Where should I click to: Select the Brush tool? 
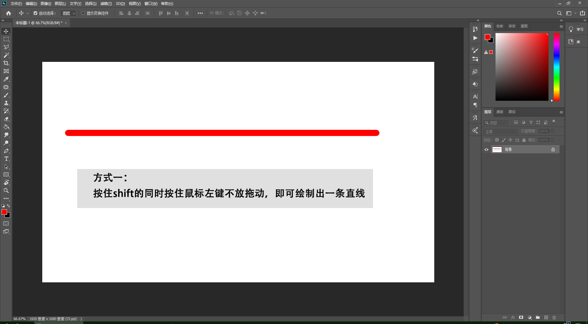(x=6, y=95)
